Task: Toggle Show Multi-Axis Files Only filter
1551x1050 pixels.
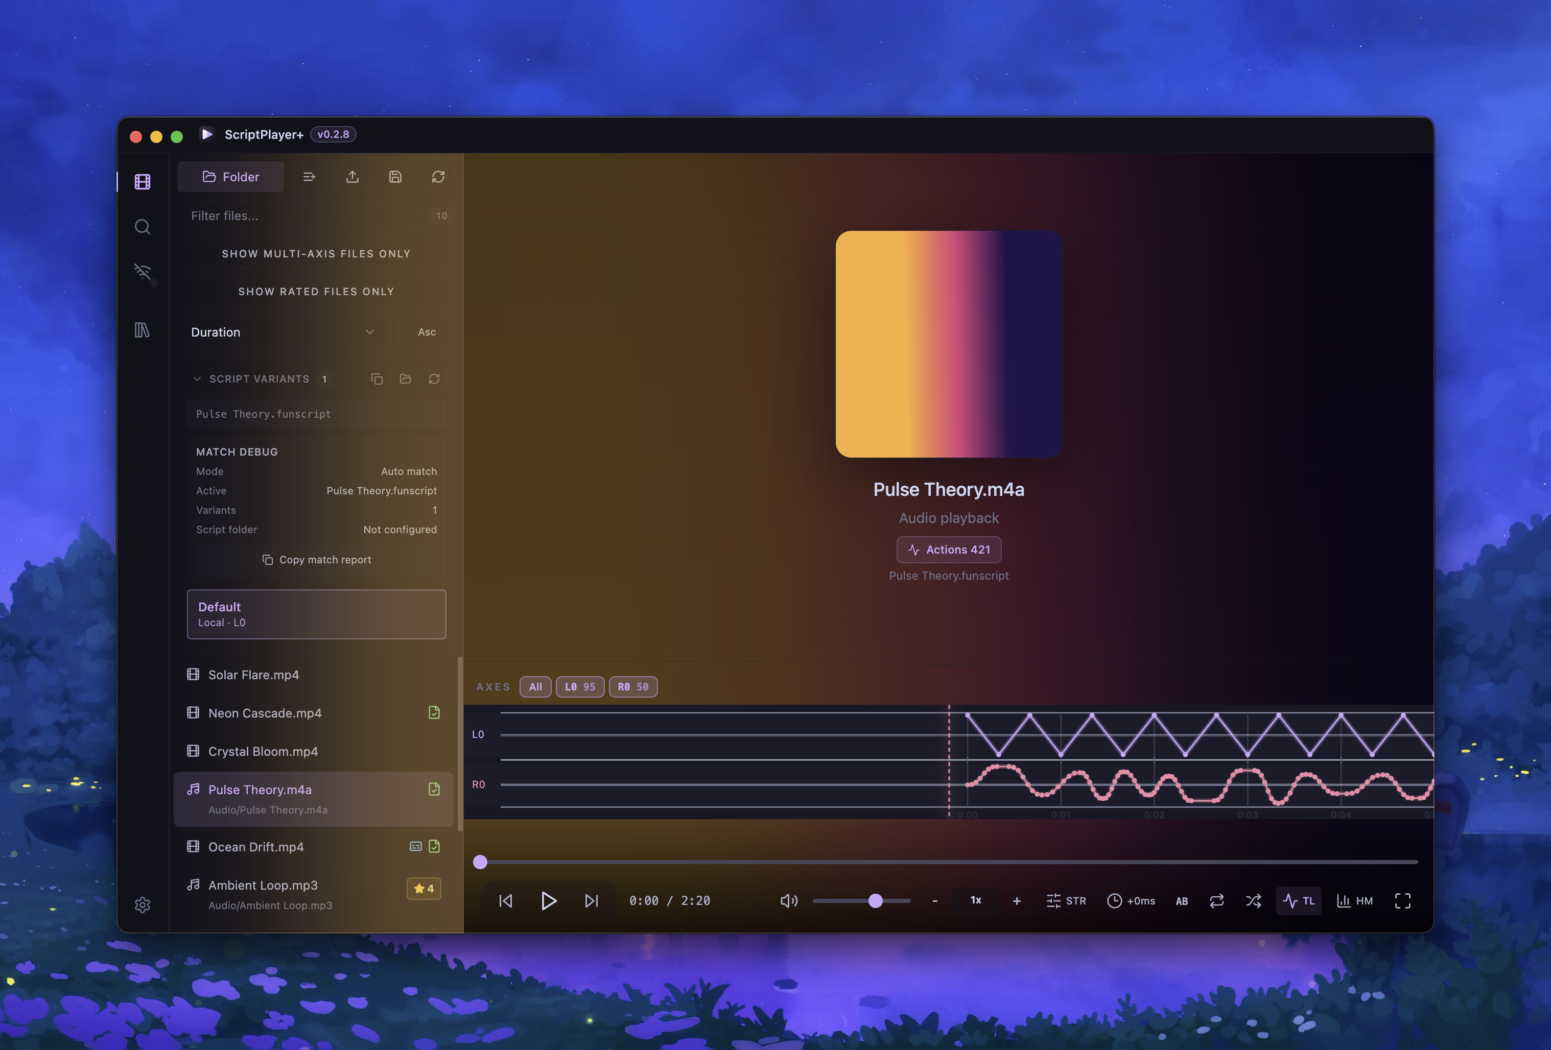Action: (316, 253)
